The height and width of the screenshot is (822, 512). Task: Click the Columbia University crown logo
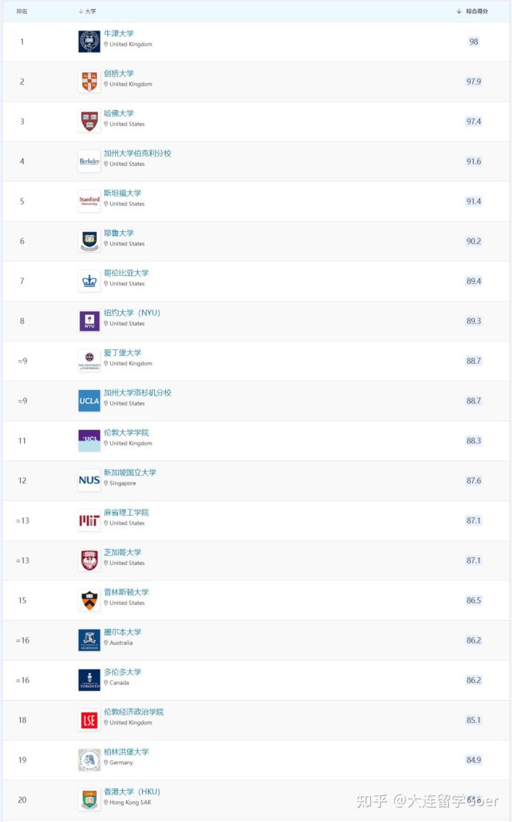coord(89,281)
